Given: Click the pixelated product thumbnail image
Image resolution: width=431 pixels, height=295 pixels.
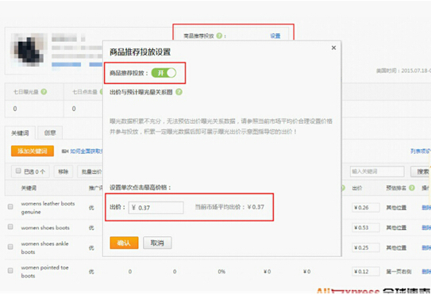Looking at the screenshot, I should tap(29, 51).
